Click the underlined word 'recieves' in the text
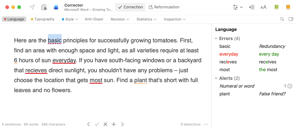 36,71
